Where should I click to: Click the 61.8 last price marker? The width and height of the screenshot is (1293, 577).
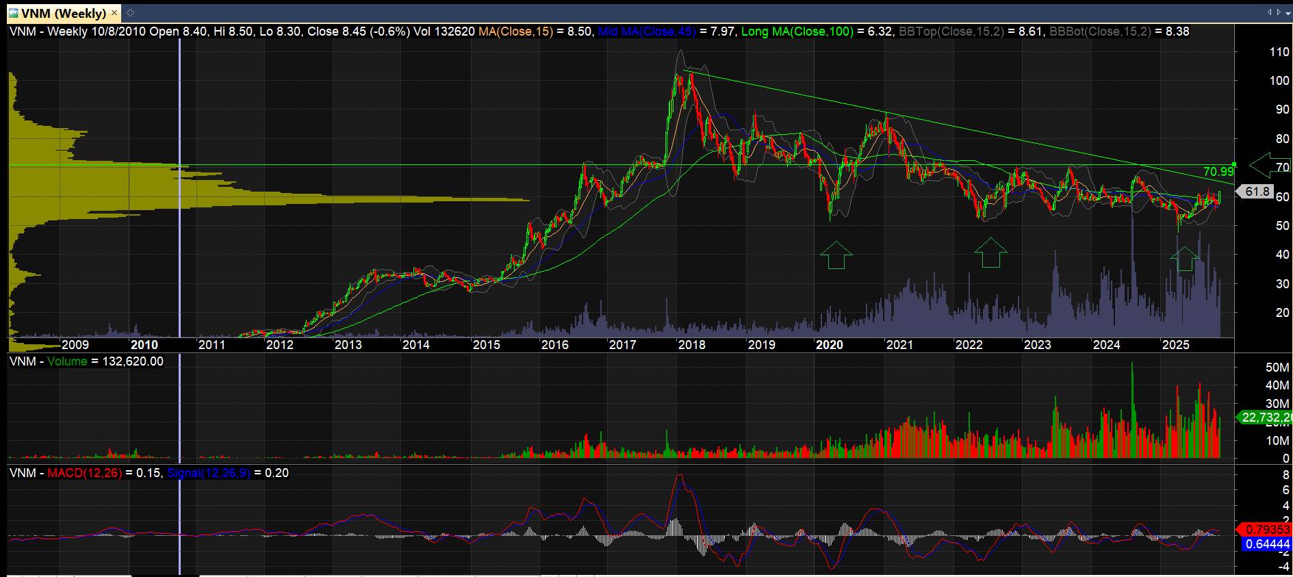[x=1258, y=192]
